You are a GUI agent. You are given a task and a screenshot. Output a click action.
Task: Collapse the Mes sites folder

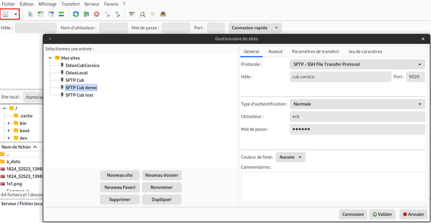coord(50,58)
